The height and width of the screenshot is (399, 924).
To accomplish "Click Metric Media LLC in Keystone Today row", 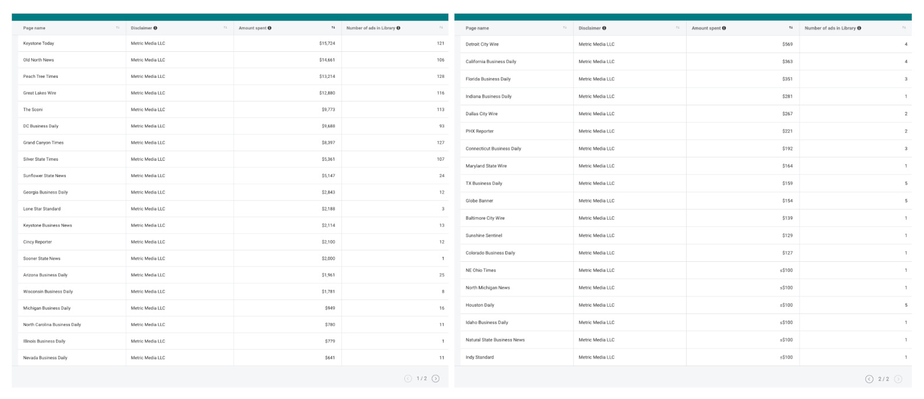I will pyautogui.click(x=148, y=43).
